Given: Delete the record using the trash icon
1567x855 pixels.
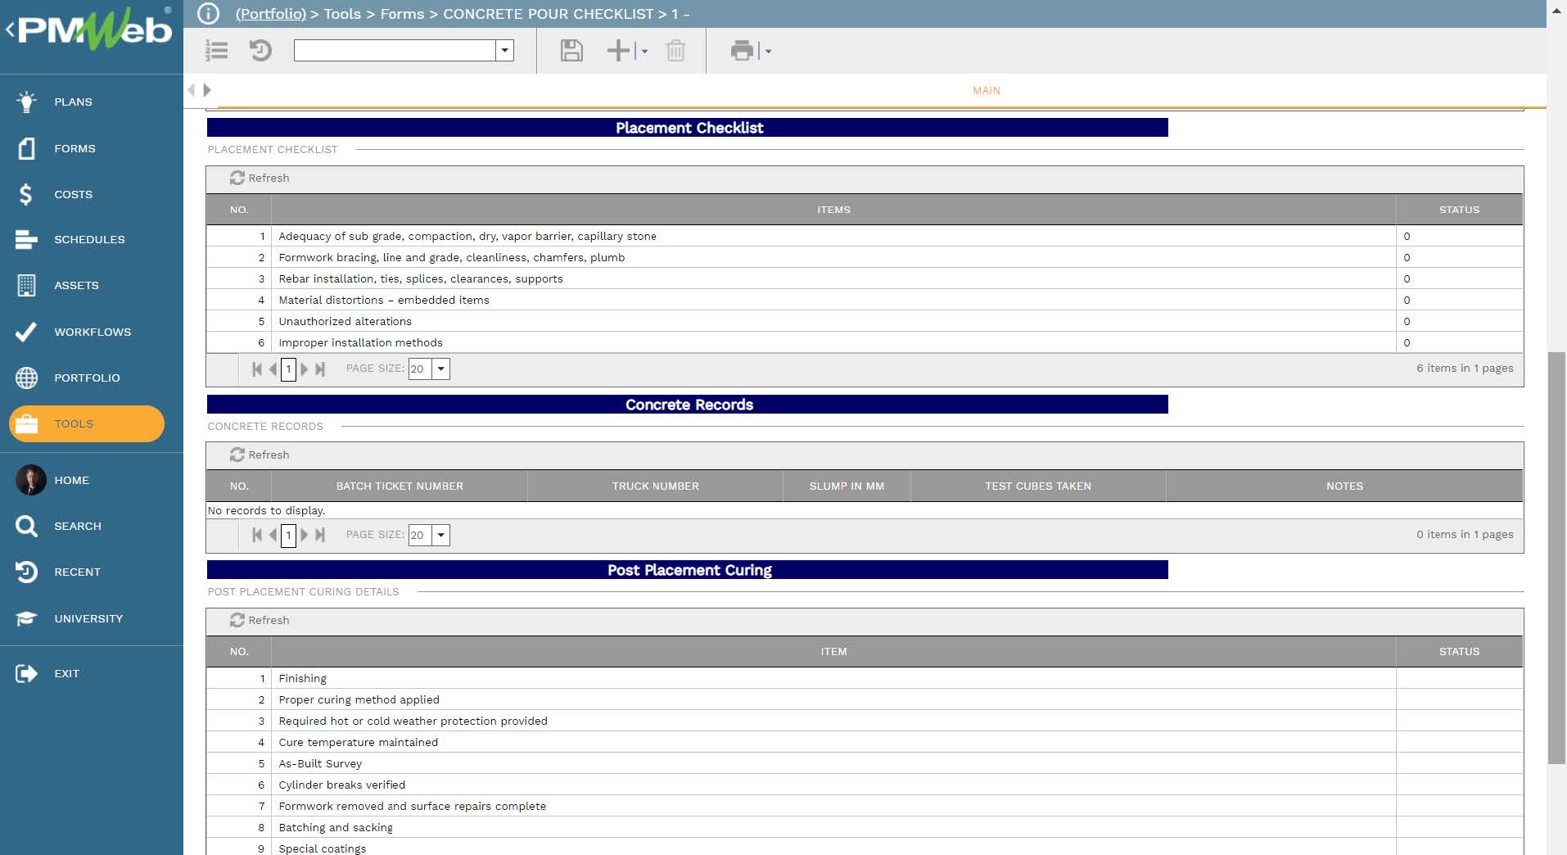Looking at the screenshot, I should coord(675,51).
